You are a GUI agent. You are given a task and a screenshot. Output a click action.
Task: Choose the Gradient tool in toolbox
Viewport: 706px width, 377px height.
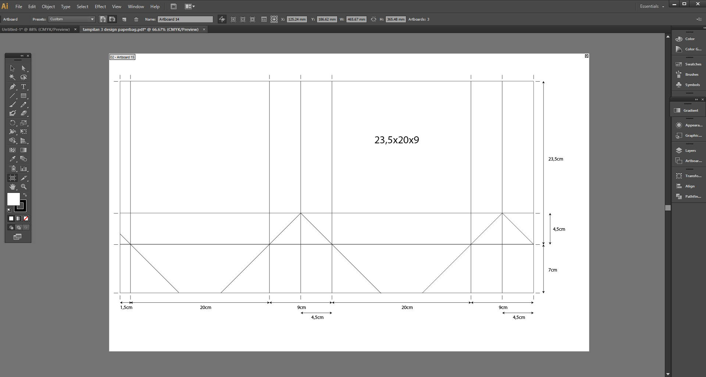point(24,150)
